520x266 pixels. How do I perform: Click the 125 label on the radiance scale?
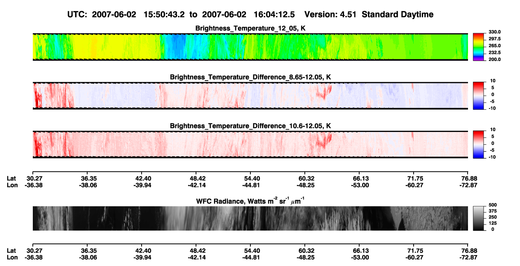click(493, 223)
